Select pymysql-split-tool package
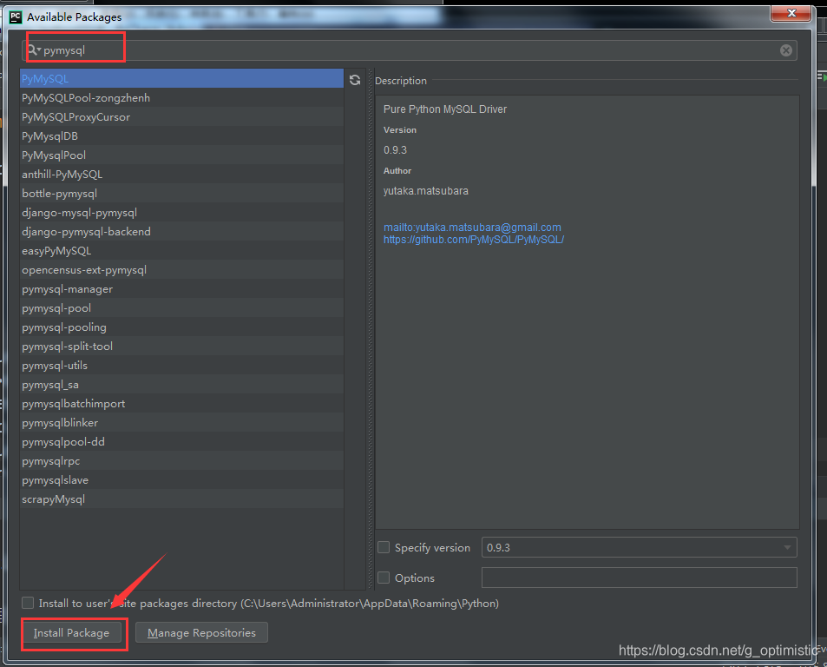Viewport: 827px width, 667px height. pos(182,347)
